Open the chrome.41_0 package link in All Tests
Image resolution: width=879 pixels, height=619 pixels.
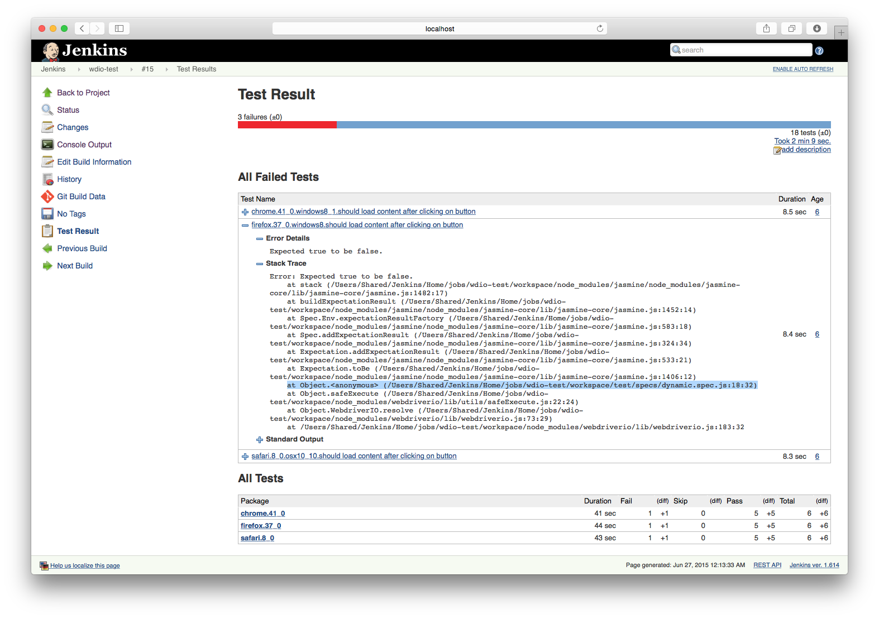[263, 514]
